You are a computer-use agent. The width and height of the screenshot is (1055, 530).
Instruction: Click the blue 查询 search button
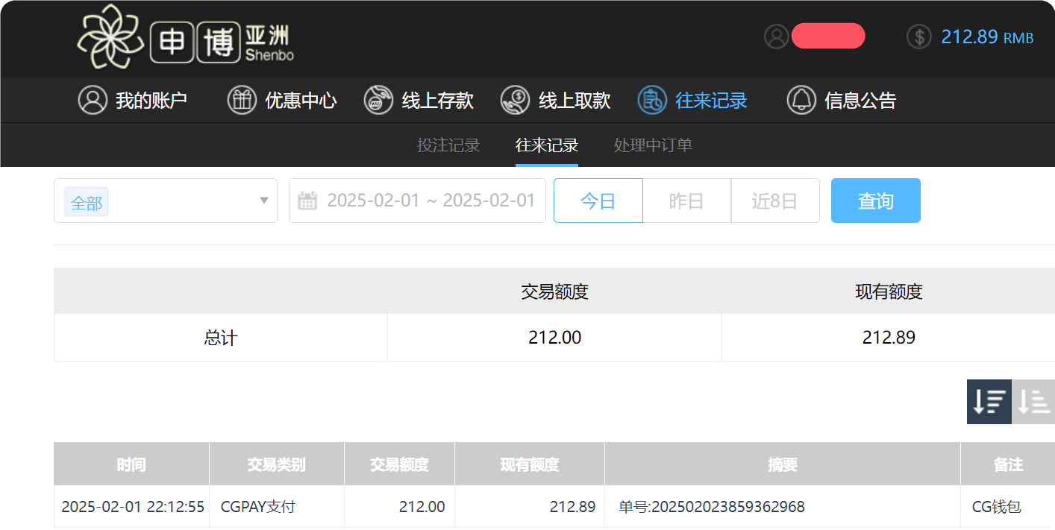click(875, 201)
